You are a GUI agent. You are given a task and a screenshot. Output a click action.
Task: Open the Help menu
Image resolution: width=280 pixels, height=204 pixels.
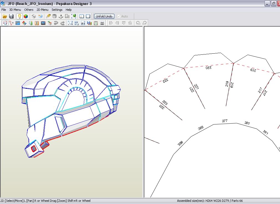click(68, 10)
